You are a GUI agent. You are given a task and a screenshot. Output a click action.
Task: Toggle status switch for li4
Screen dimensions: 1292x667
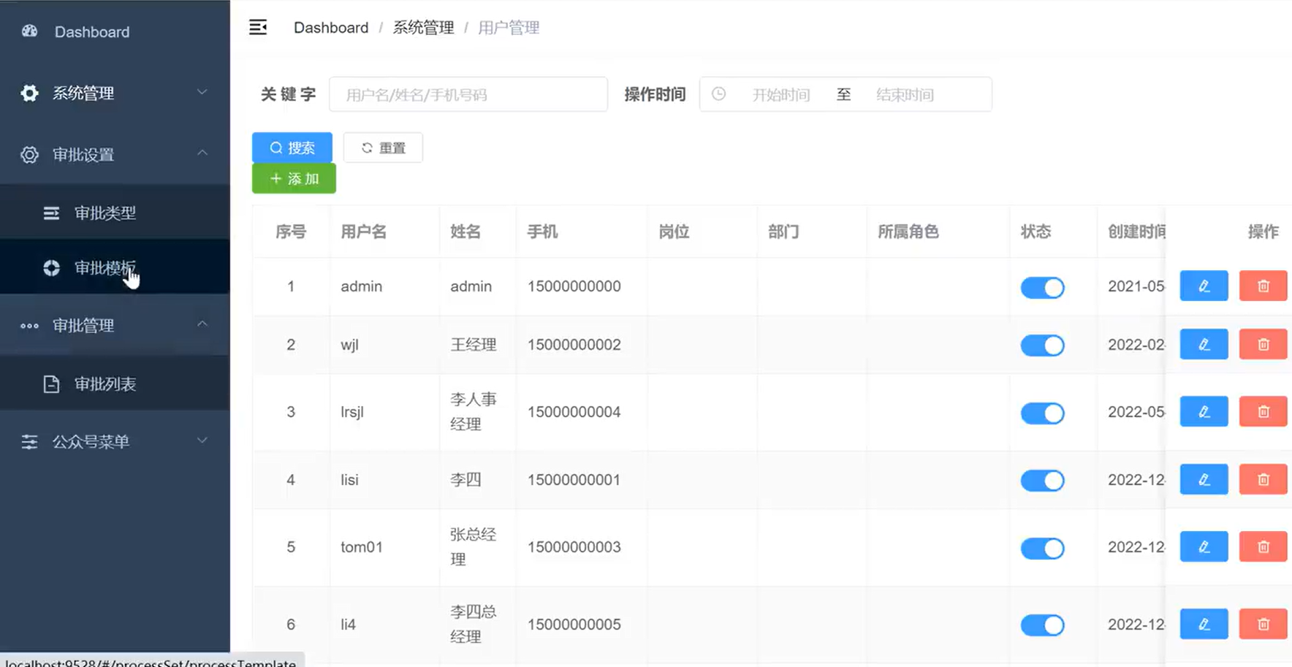pos(1042,625)
